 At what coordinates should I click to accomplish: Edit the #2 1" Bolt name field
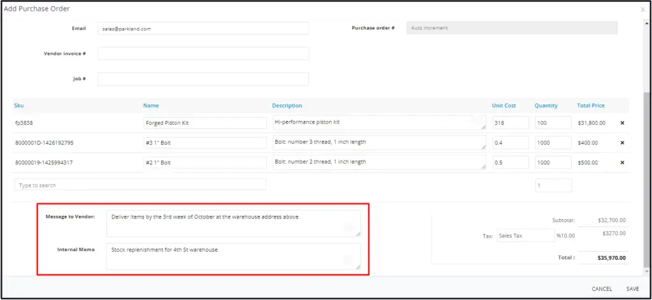coord(205,162)
